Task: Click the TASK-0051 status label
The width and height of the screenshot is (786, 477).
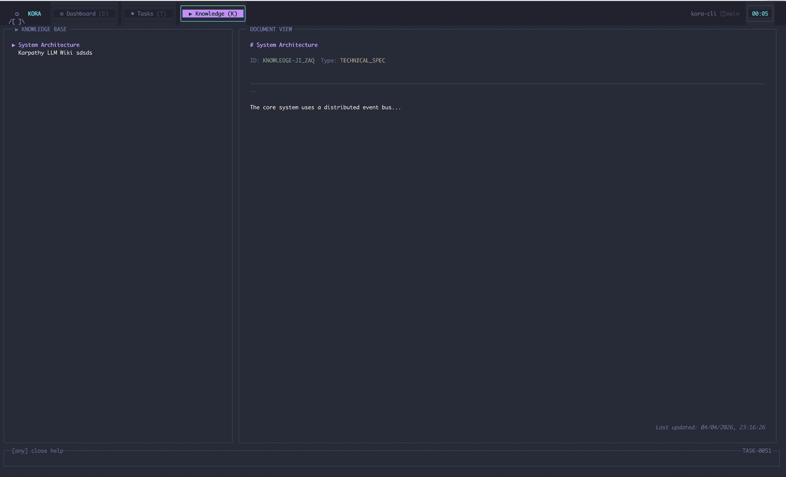Action: (756, 450)
